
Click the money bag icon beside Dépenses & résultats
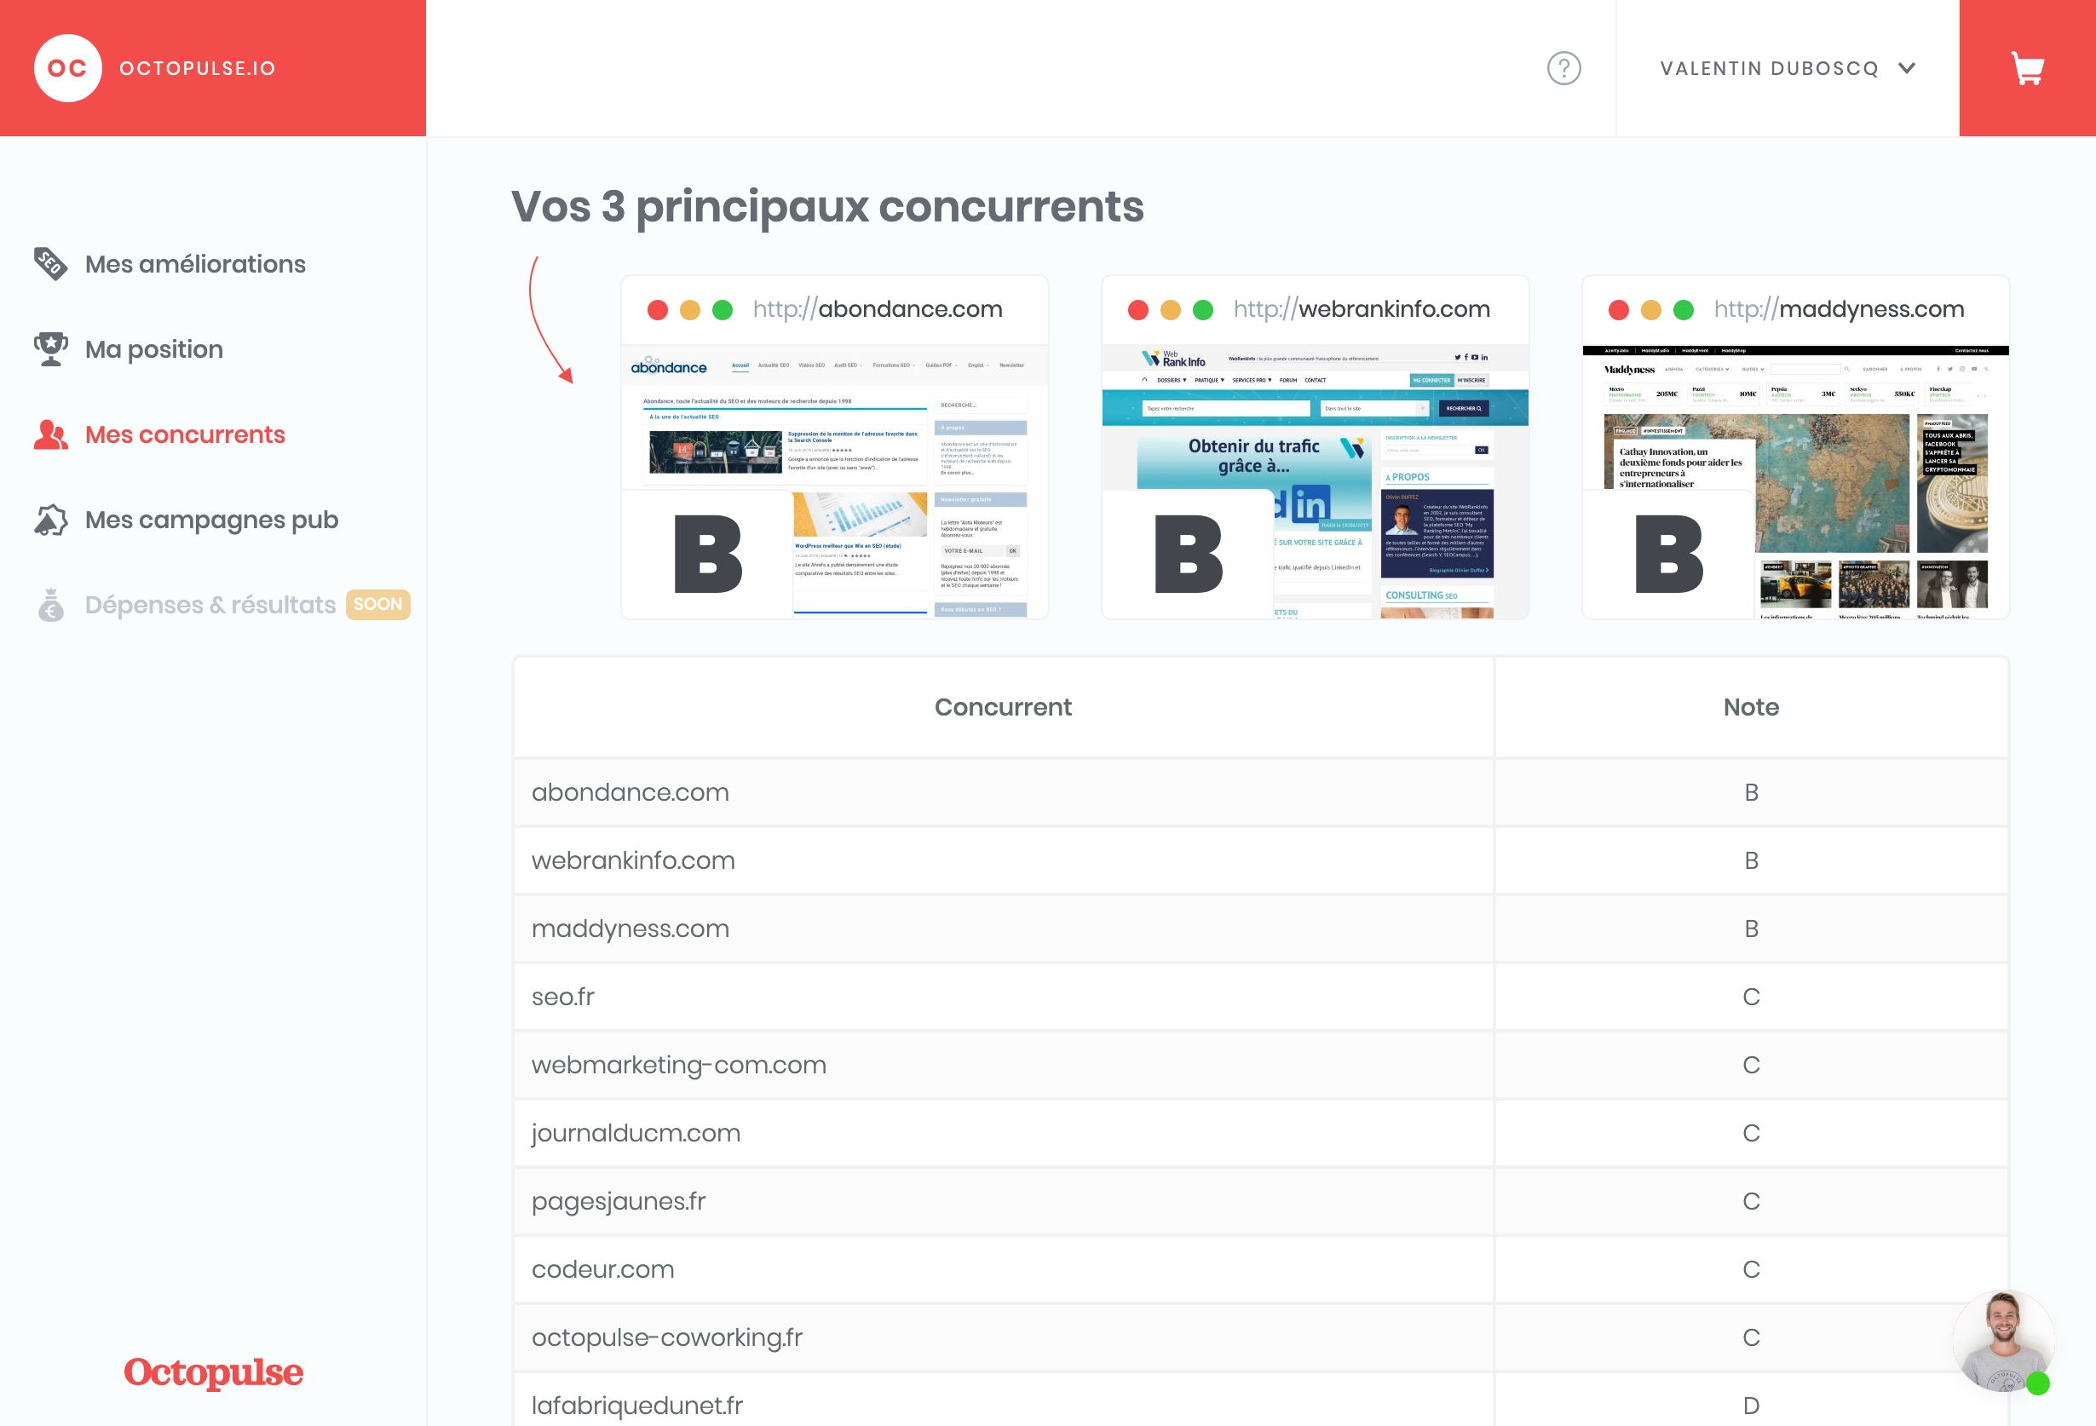(50, 605)
